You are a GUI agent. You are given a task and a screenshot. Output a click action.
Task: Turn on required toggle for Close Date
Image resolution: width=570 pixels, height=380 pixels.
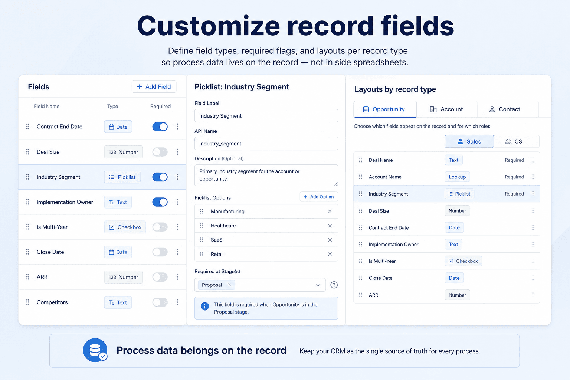[160, 252]
